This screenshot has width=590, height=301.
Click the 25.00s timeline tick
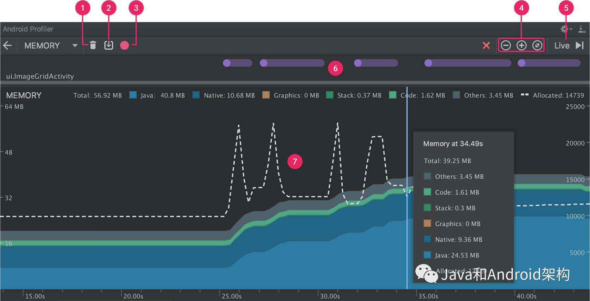coord(232,296)
